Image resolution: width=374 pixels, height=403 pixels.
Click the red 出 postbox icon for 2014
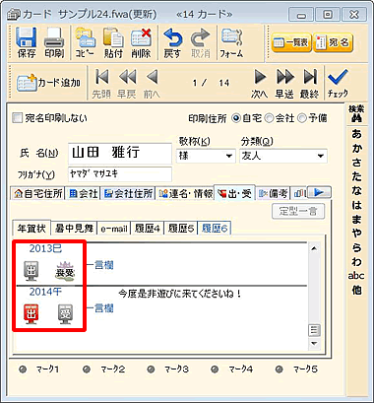(31, 313)
